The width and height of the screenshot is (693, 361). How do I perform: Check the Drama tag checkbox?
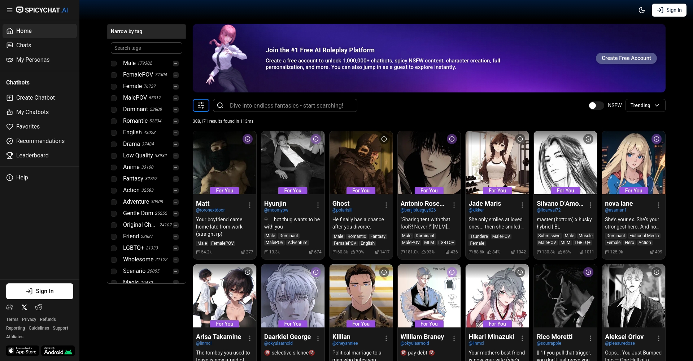(x=114, y=144)
